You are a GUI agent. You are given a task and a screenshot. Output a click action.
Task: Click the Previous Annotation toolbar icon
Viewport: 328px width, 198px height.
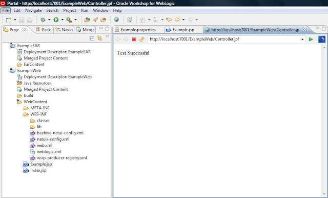tap(156, 19)
